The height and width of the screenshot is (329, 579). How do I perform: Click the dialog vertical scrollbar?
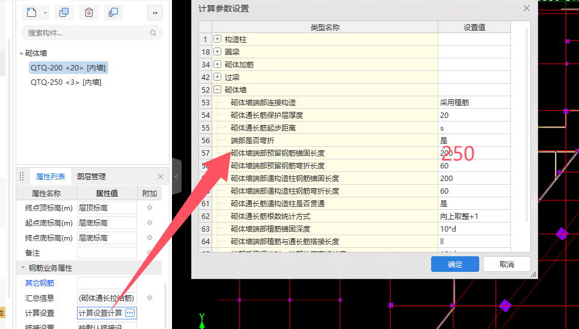coord(527,126)
